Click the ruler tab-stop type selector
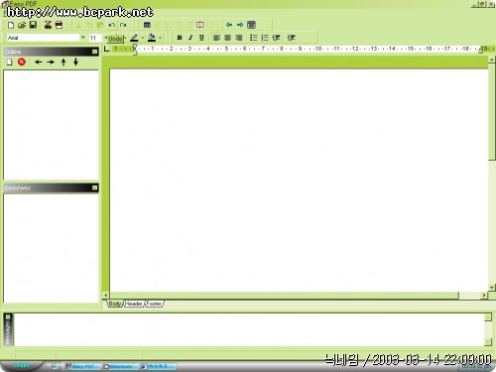The width and height of the screenshot is (496, 372). tap(106, 49)
